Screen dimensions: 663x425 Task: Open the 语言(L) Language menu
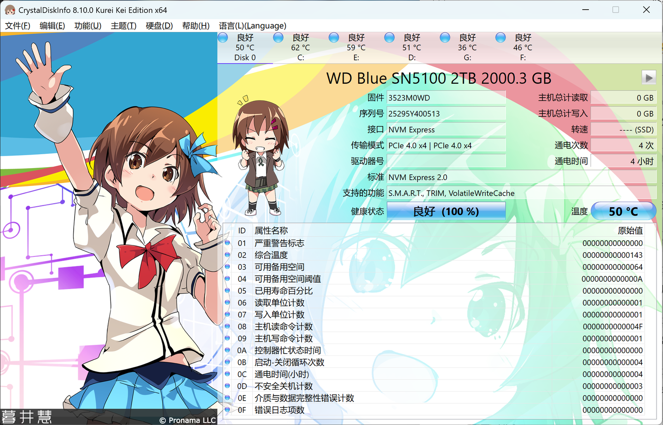[251, 26]
